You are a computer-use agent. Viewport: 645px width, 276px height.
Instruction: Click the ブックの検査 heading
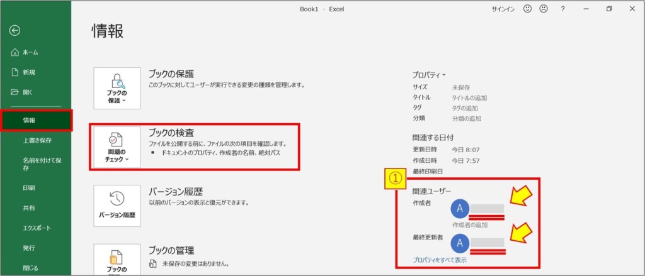(171, 133)
